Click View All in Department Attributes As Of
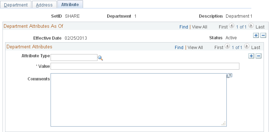The width and height of the screenshot is (269, 132). pos(200,27)
